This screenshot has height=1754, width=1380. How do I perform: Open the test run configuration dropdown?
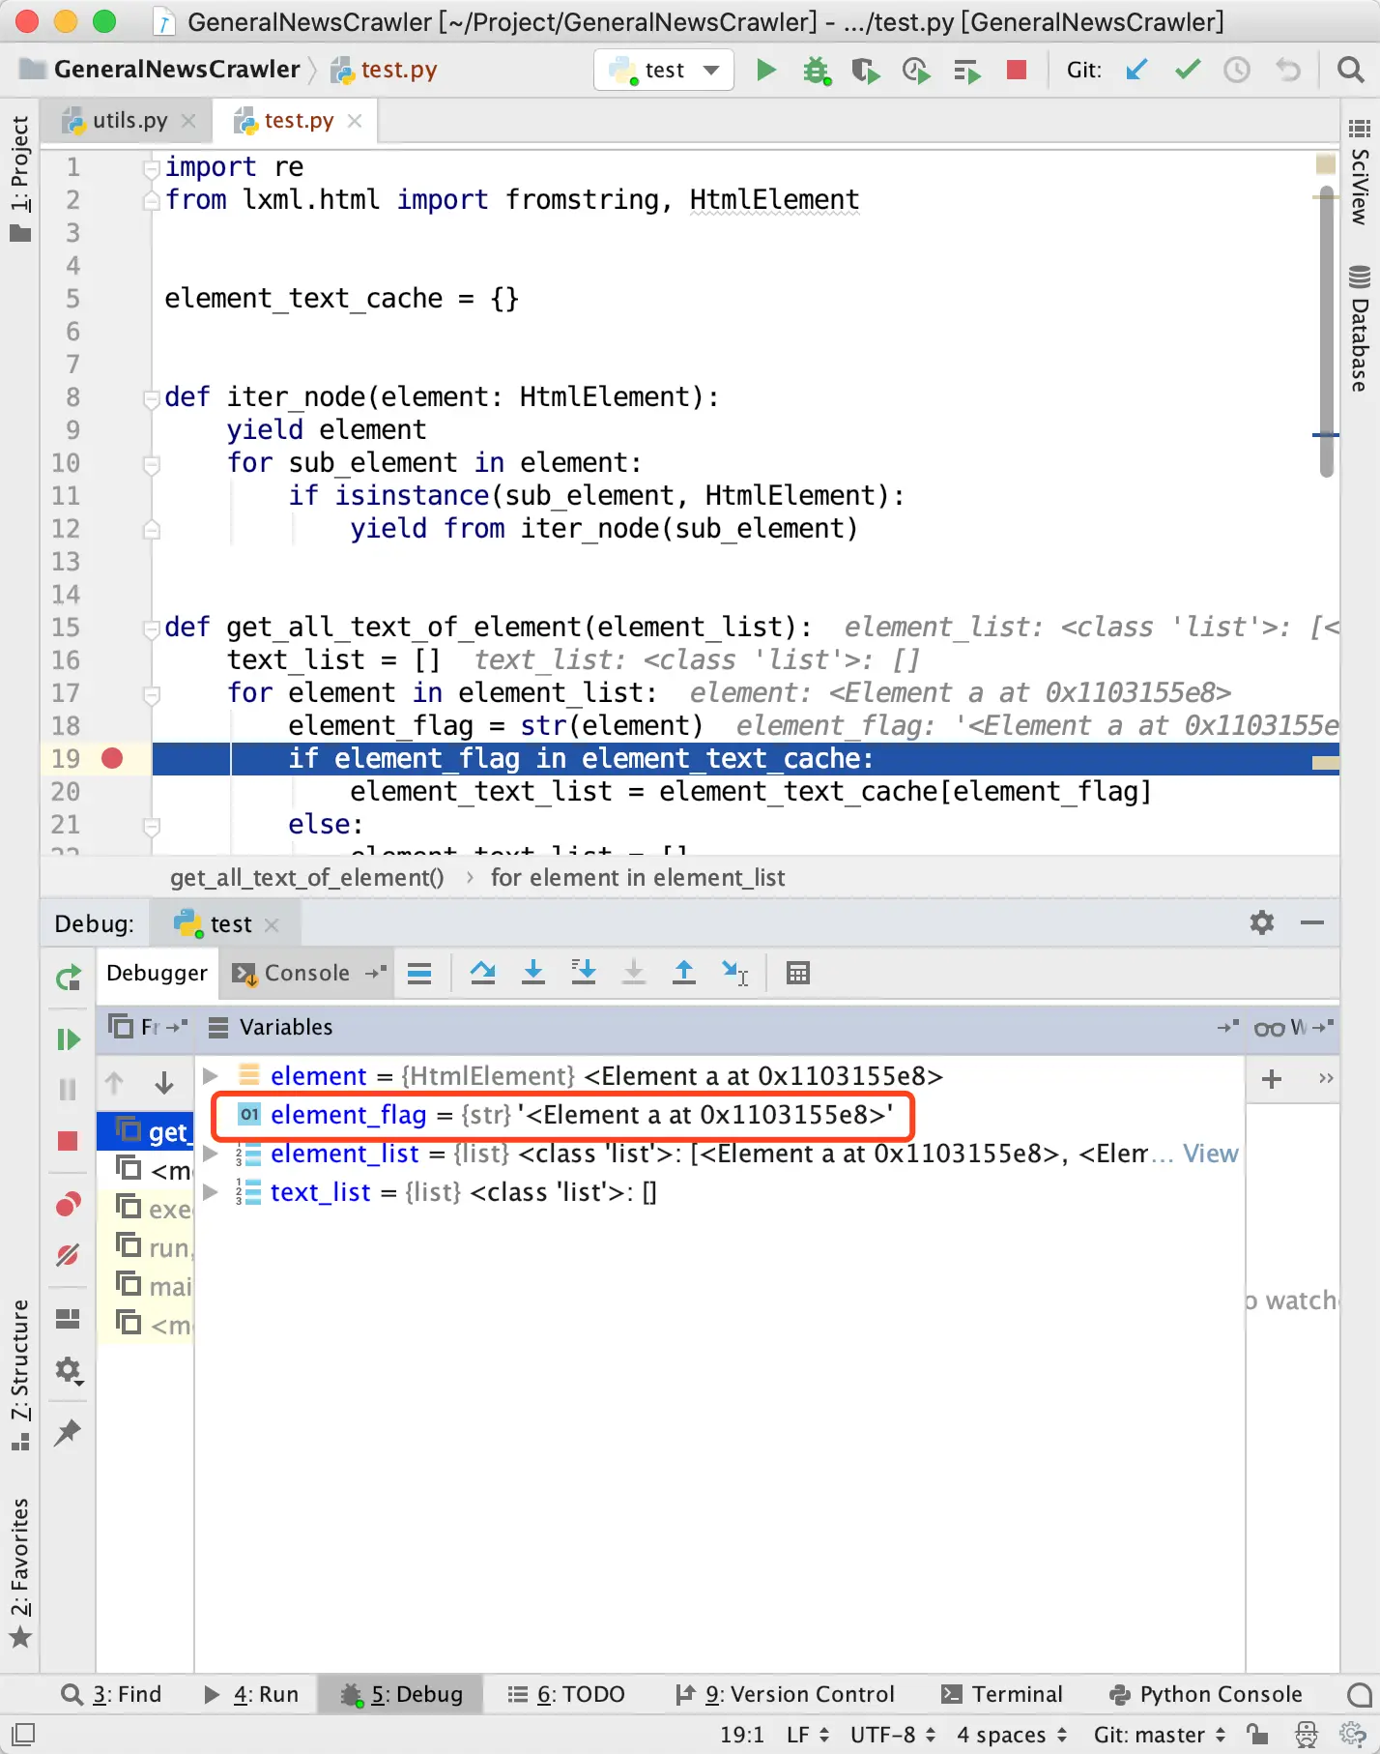664,70
